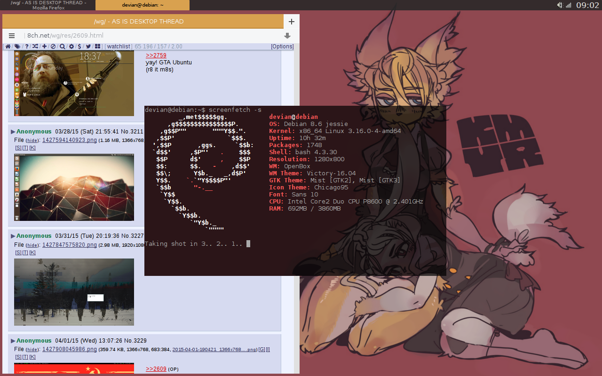Click the screenfetch -s command in terminal

coord(235,110)
